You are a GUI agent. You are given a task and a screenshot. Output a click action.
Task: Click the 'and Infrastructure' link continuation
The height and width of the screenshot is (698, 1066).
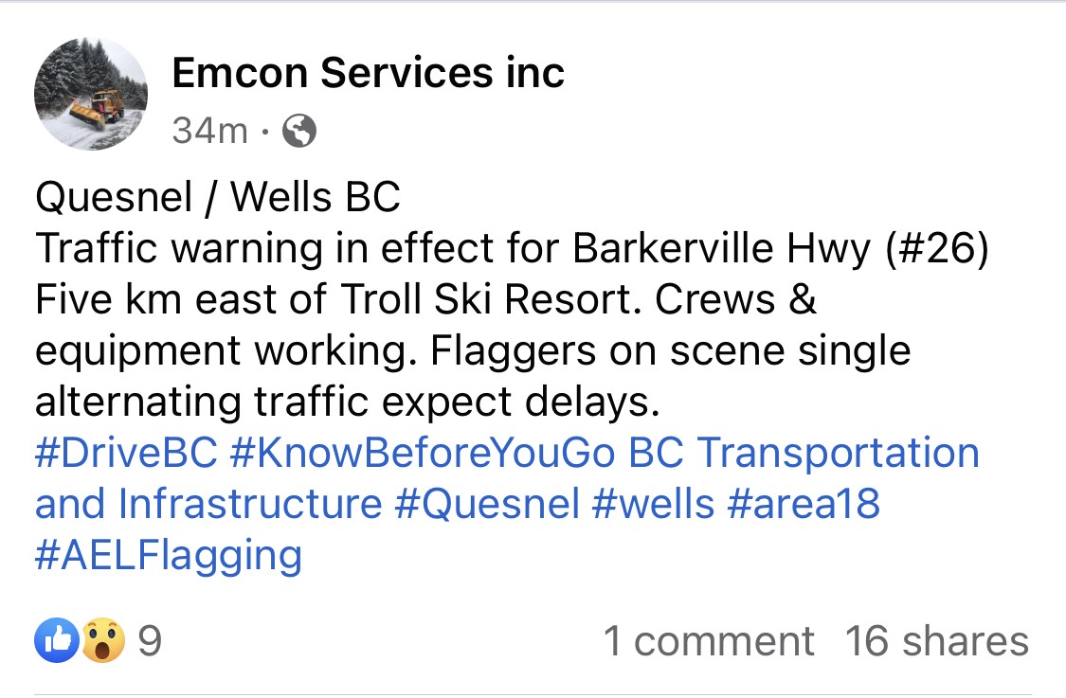coord(208,504)
